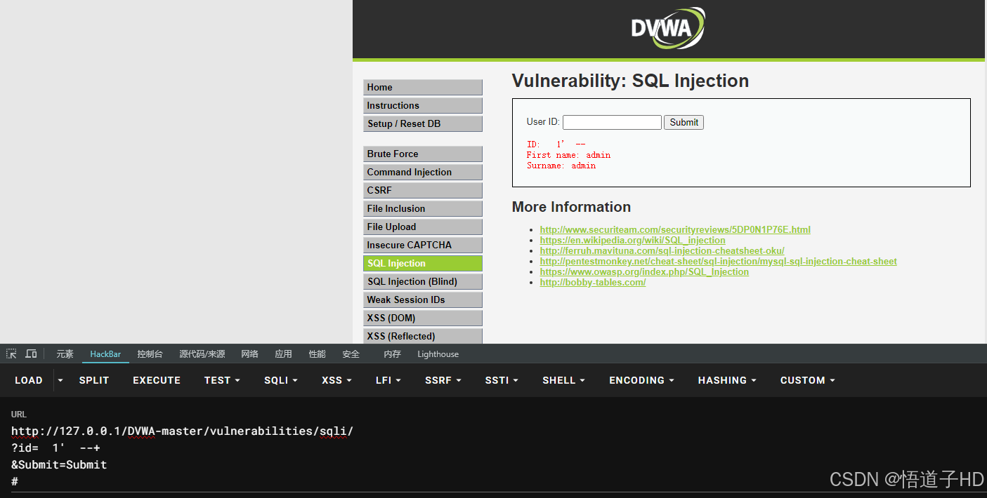Click the DVWA logo in header
This screenshot has height=498, width=987.
click(667, 28)
